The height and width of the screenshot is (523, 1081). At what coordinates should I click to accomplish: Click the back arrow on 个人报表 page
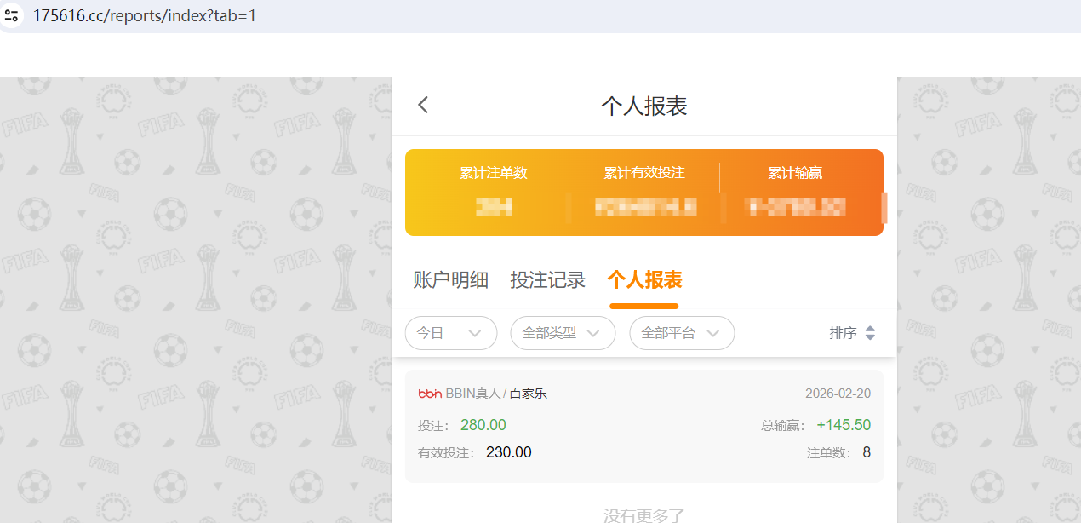click(423, 104)
